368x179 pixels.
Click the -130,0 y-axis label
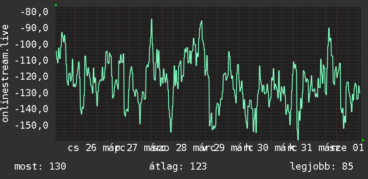[x=31, y=93]
